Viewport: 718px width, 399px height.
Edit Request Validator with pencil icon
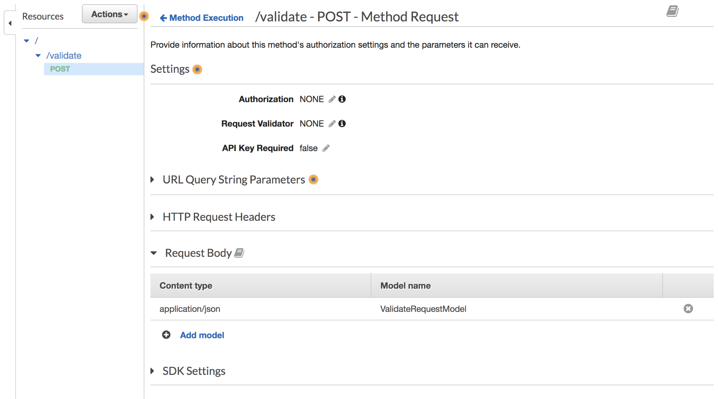click(x=332, y=124)
